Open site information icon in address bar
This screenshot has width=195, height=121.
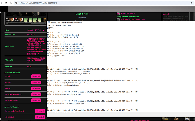(16, 3)
